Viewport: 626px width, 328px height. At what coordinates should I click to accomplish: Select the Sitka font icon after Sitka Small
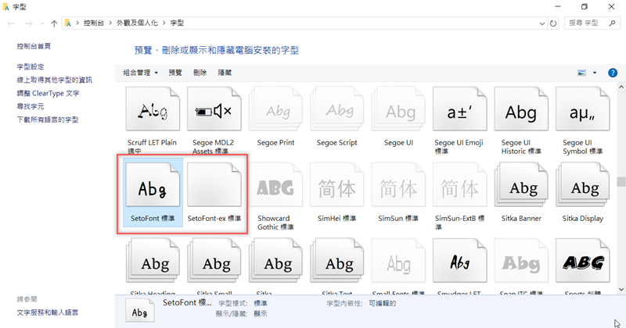275,261
